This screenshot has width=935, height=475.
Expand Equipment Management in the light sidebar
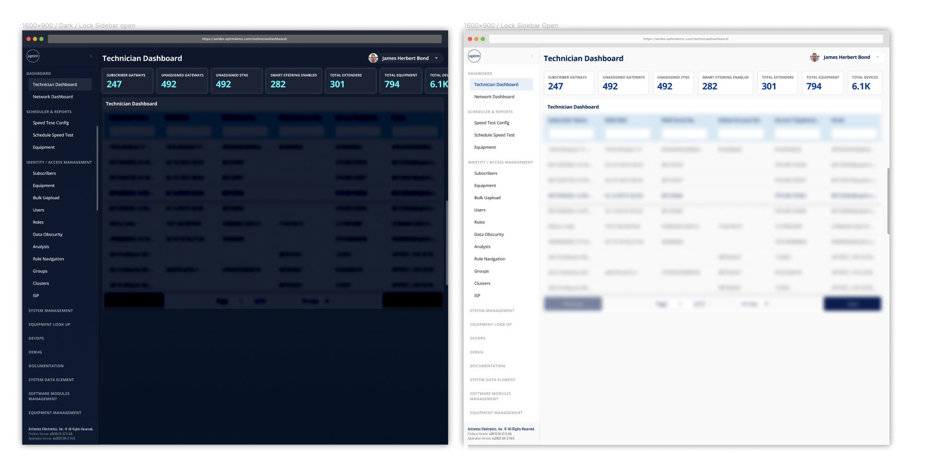coord(496,413)
